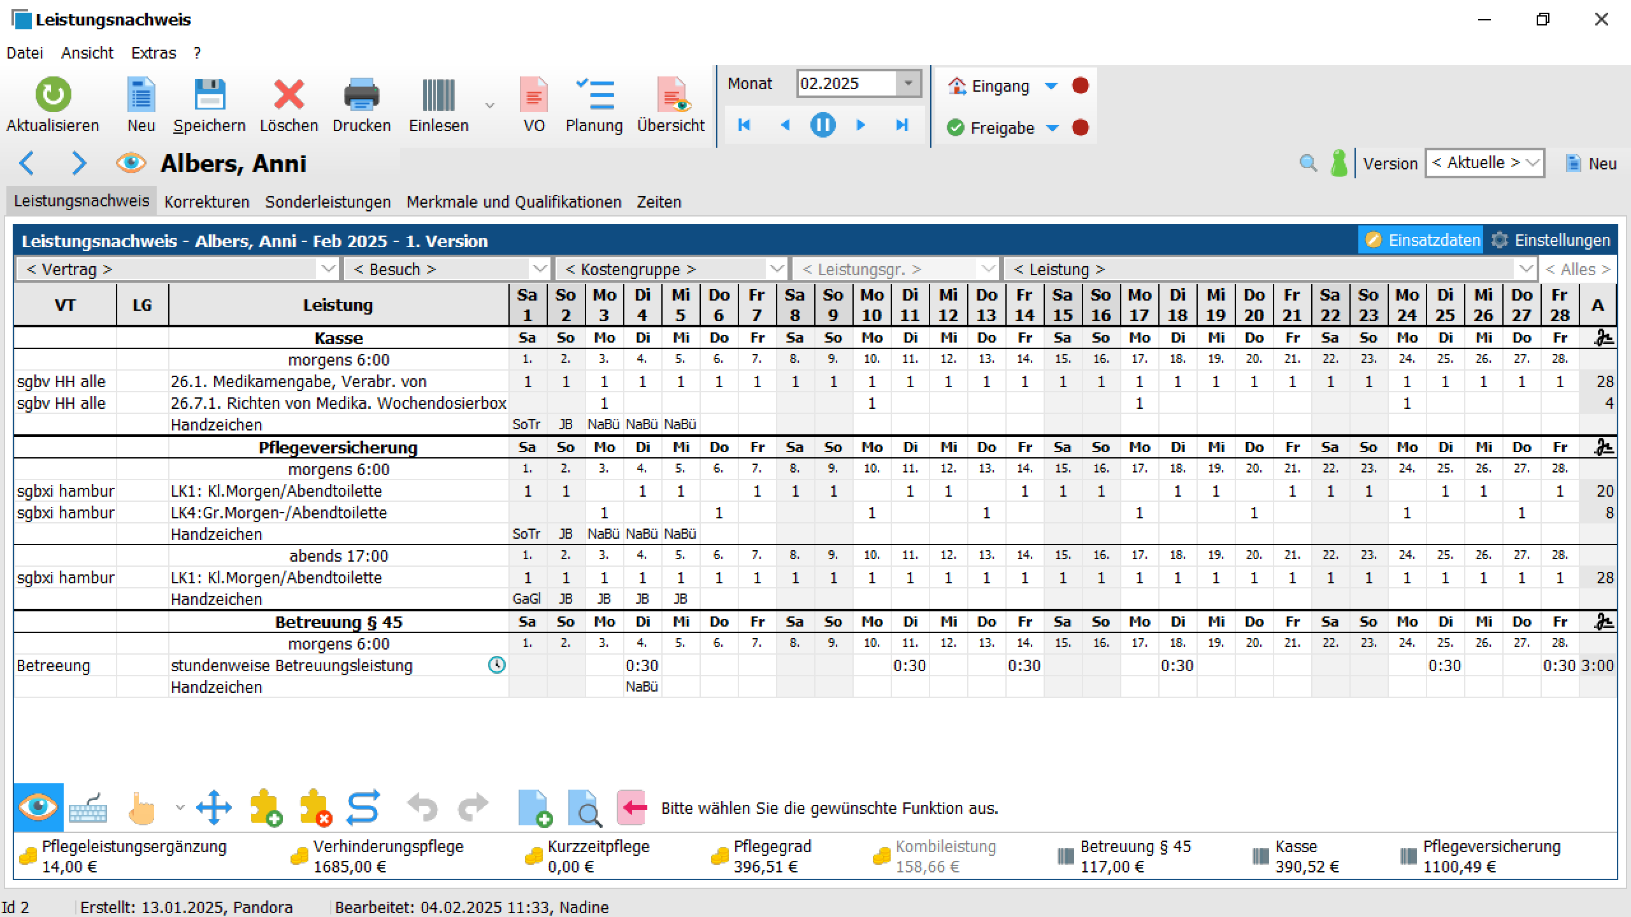Switch to the Sonderleistungen tab
The height and width of the screenshot is (917, 1631).
point(327,202)
